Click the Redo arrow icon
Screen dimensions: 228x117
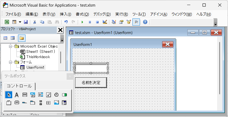point(74,22)
